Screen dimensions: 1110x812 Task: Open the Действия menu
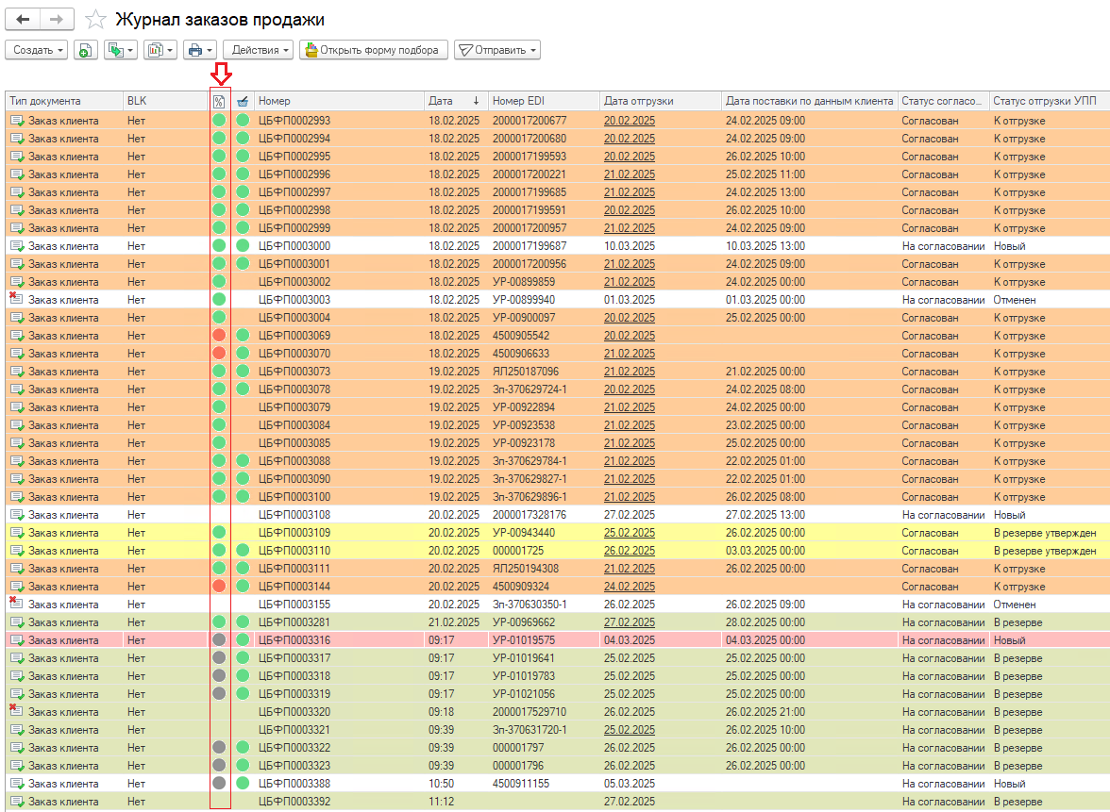click(258, 50)
